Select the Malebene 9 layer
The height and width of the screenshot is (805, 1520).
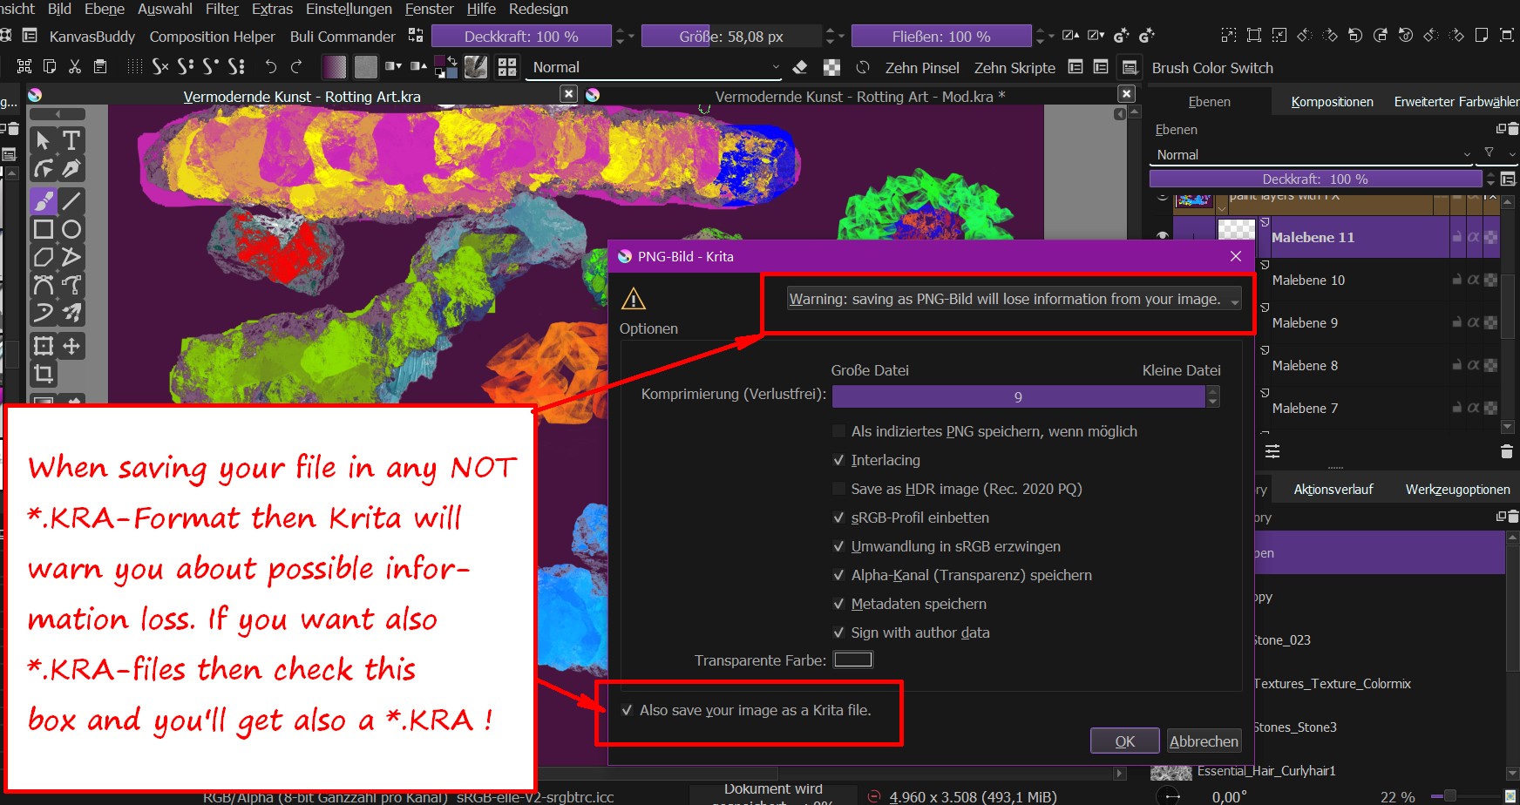pyautogui.click(x=1304, y=322)
